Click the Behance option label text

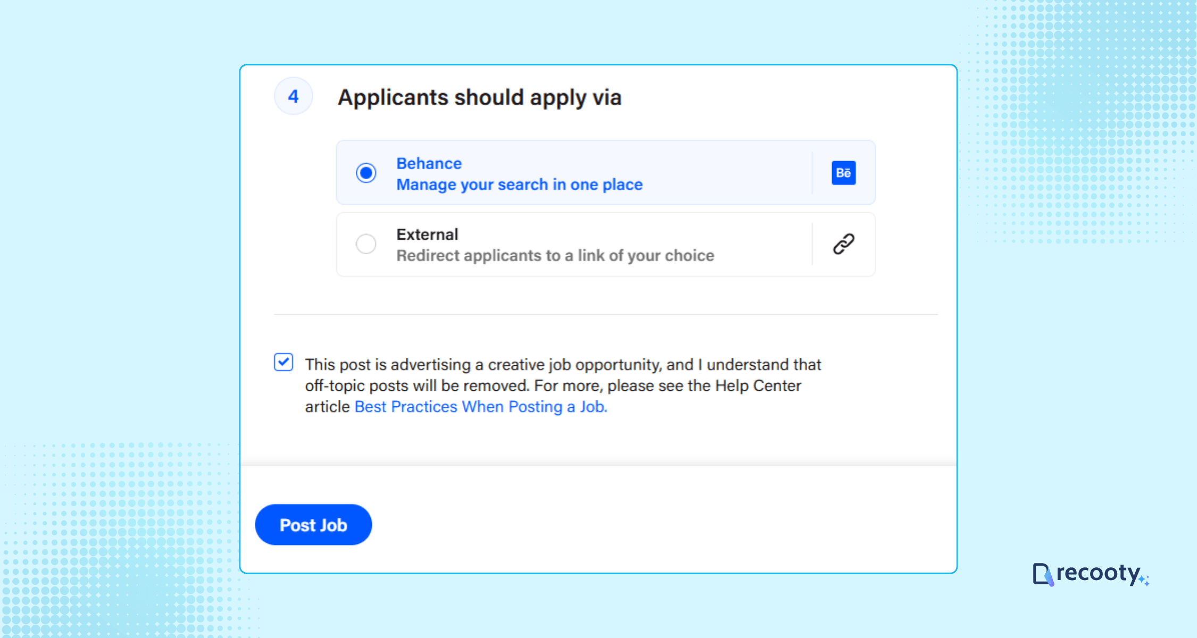(429, 163)
